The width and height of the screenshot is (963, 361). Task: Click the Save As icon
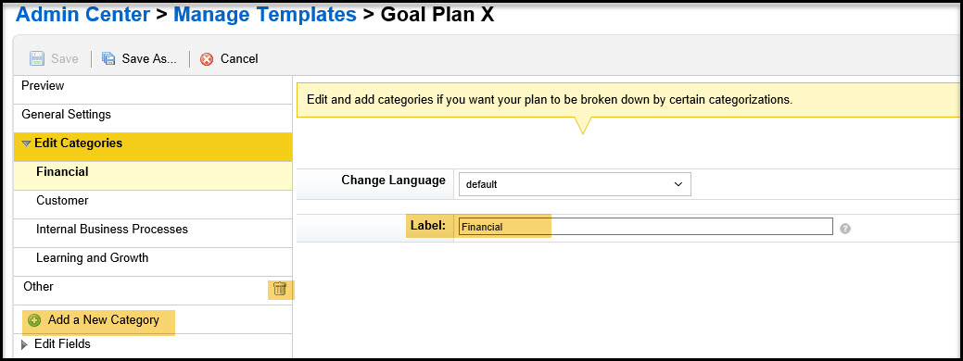(x=108, y=59)
